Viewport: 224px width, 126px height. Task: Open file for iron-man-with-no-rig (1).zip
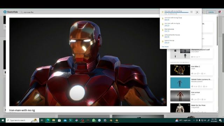(x=167, y=20)
